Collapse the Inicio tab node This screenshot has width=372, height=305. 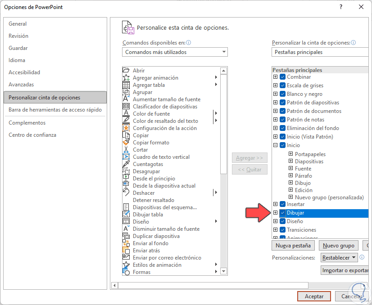275,145
